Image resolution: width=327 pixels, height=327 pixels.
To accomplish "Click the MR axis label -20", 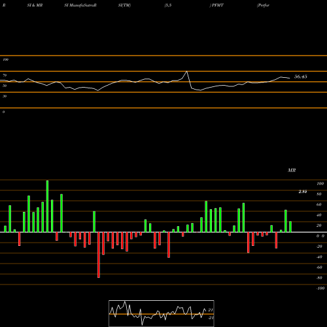I will pyautogui.click(x=319, y=247).
